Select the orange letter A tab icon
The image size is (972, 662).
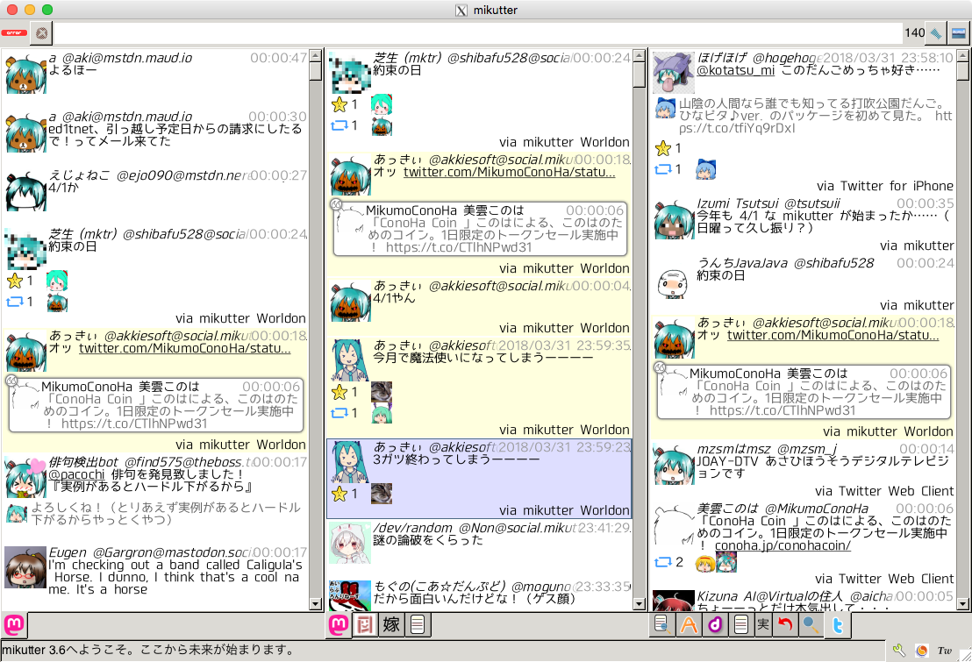tap(690, 625)
